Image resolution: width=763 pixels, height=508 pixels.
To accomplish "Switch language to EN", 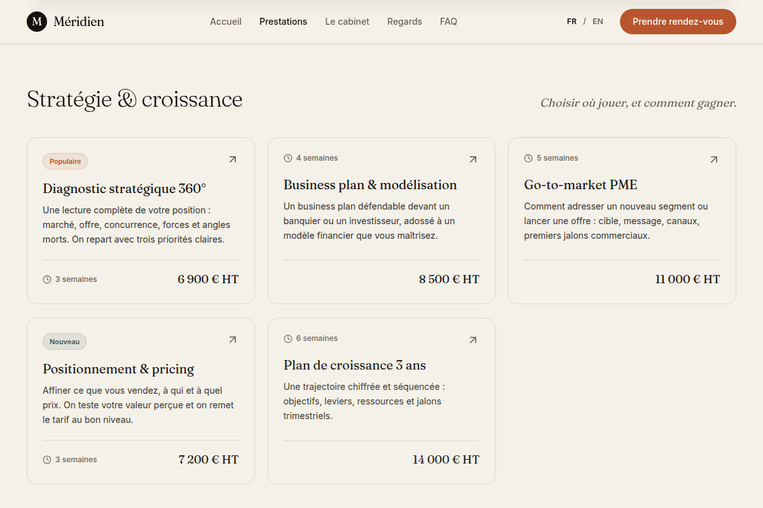I will pos(598,22).
